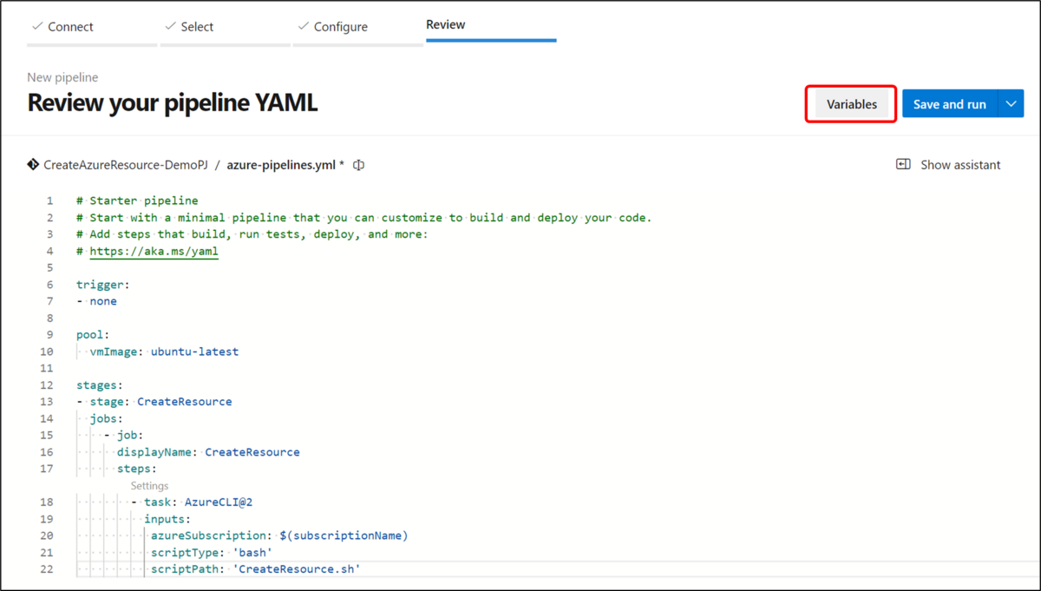
Task: Click the rename file icon after azure-pipelines.yml
Action: click(358, 165)
